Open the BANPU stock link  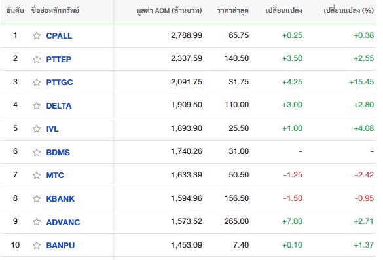point(60,245)
